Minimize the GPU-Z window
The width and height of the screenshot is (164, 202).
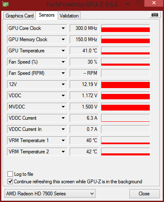[x=128, y=4]
